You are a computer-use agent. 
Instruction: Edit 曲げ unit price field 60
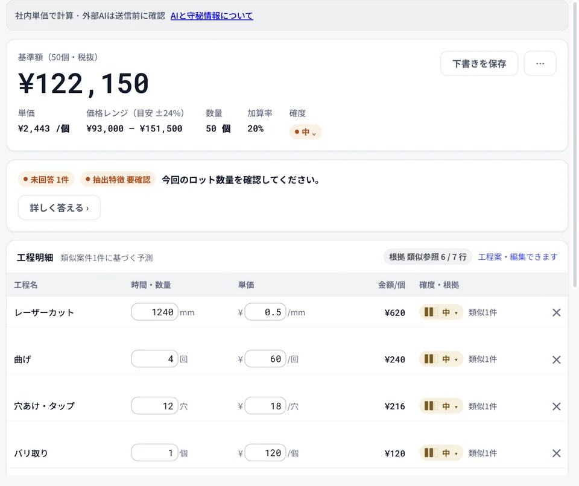tap(265, 359)
